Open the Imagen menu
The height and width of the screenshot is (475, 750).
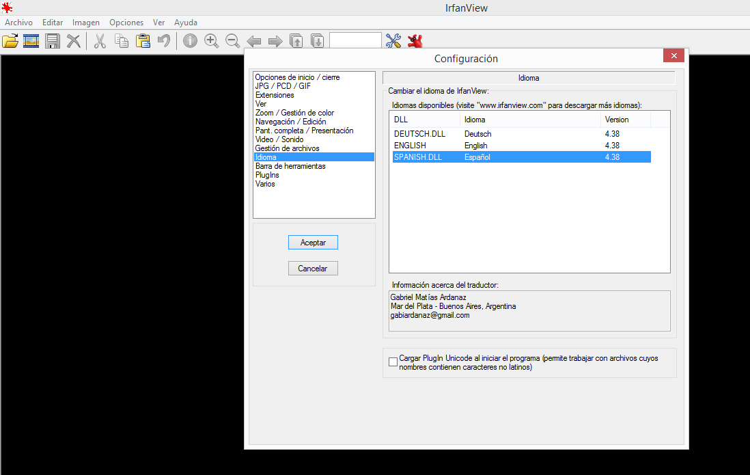[86, 23]
